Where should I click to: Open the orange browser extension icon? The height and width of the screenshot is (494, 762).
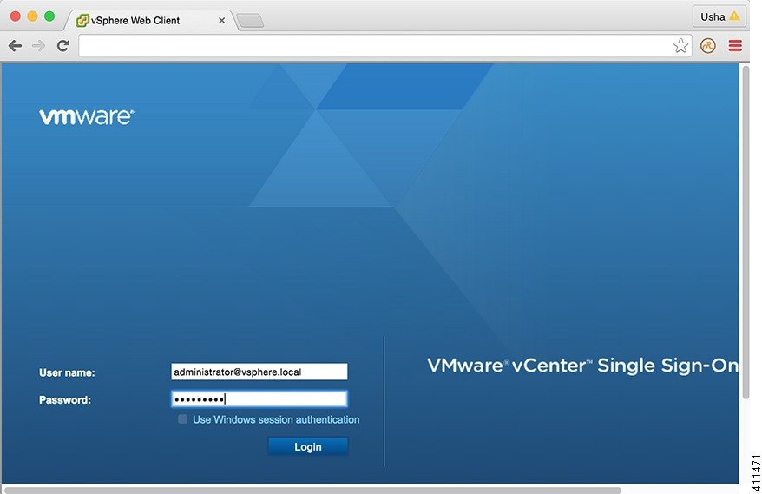point(708,46)
